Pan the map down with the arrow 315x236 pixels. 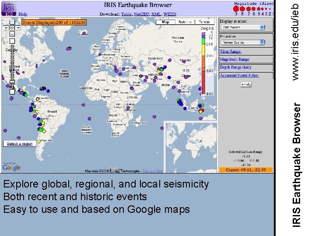(12, 33)
